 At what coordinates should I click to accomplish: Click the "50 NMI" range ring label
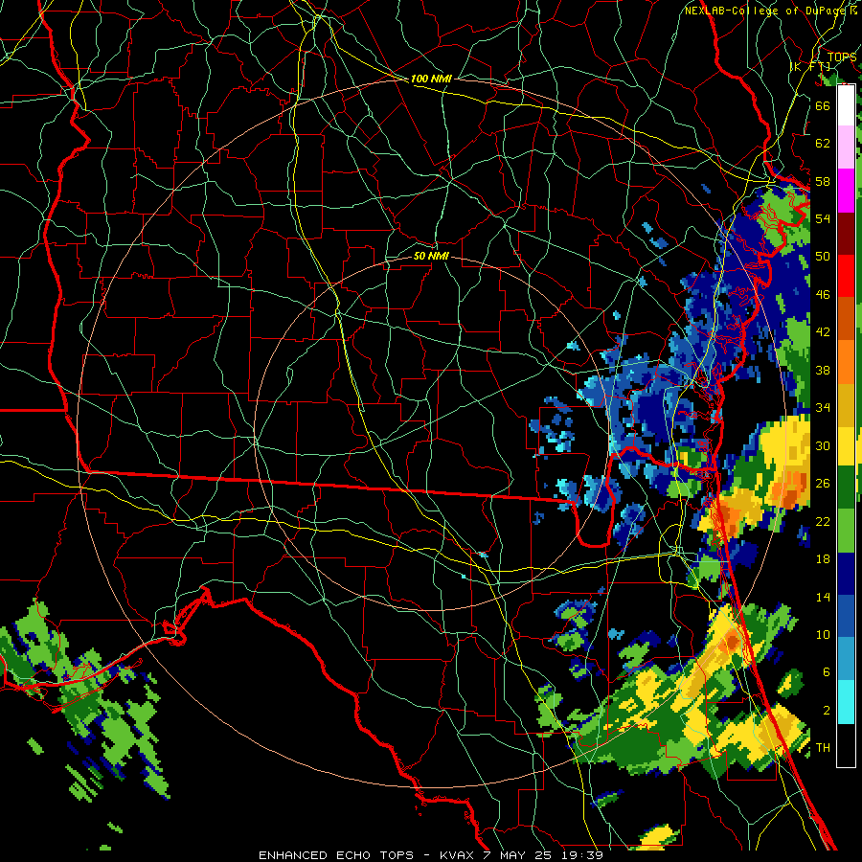click(x=431, y=256)
